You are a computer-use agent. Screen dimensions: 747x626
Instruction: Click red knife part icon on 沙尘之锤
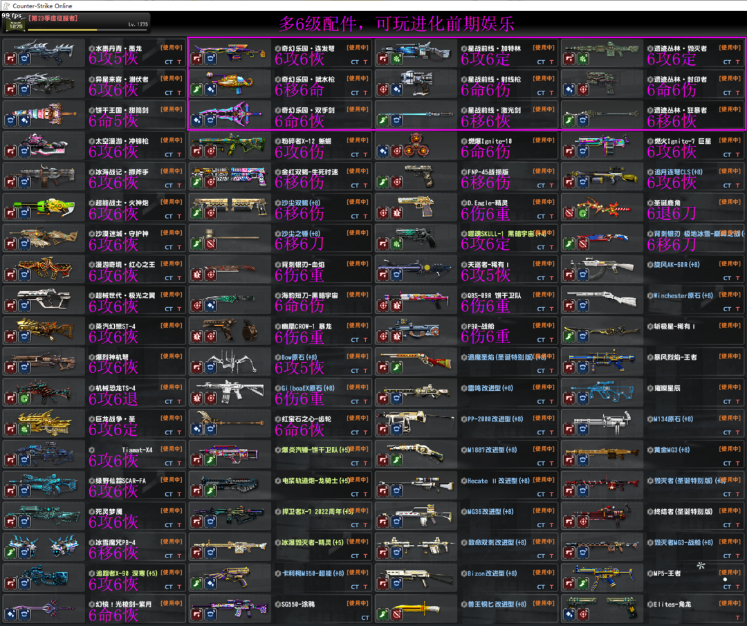210,243
